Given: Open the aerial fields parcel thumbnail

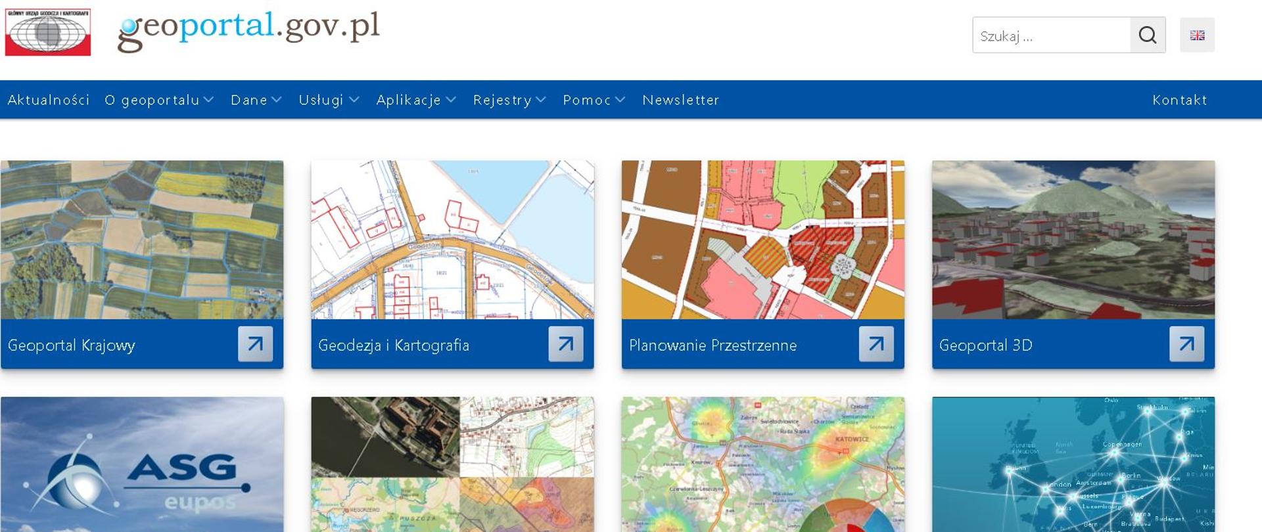Looking at the screenshot, I should pyautogui.click(x=142, y=240).
